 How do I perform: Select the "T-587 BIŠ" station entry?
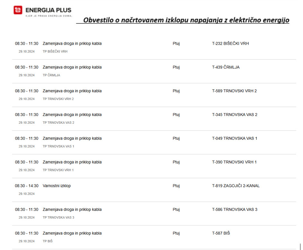pos(221,233)
